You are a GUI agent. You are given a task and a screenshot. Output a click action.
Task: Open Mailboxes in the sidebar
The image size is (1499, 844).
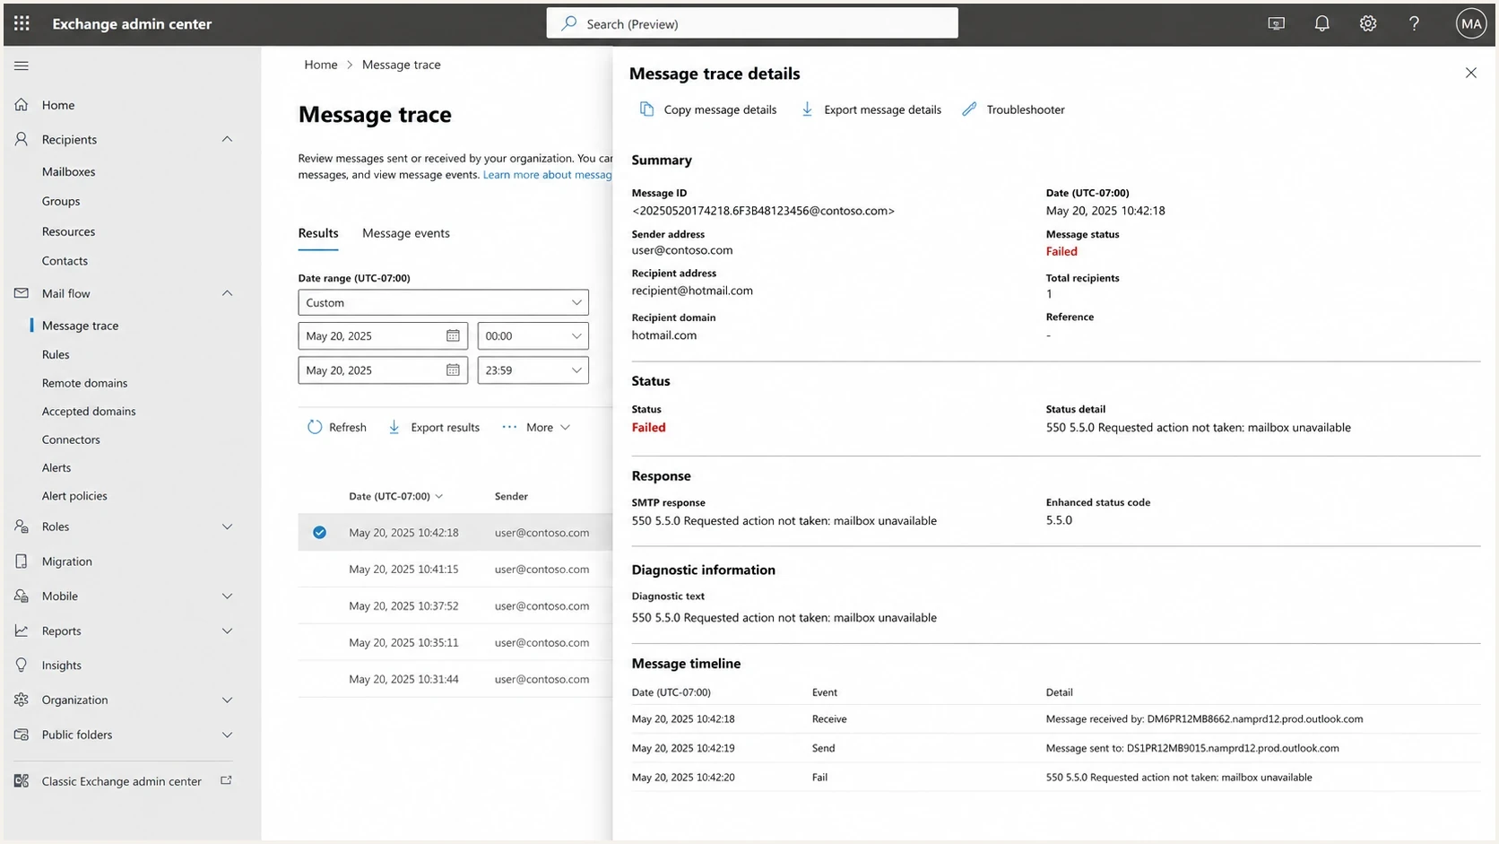[68, 171]
